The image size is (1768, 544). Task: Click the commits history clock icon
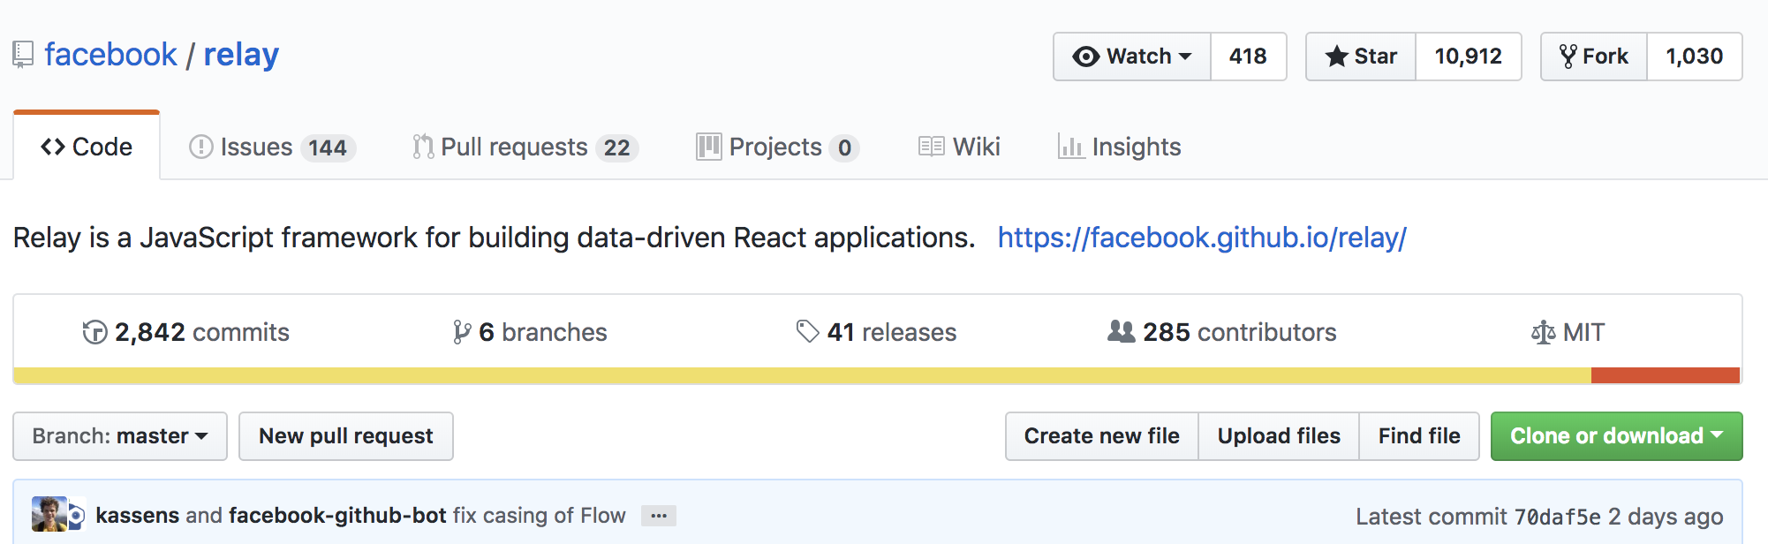[94, 332]
